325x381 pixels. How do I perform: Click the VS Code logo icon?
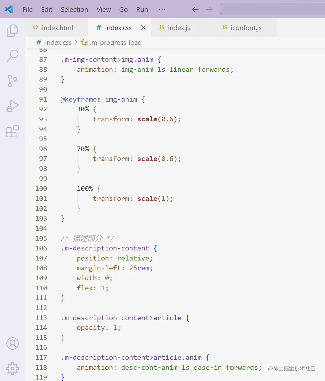[9, 9]
